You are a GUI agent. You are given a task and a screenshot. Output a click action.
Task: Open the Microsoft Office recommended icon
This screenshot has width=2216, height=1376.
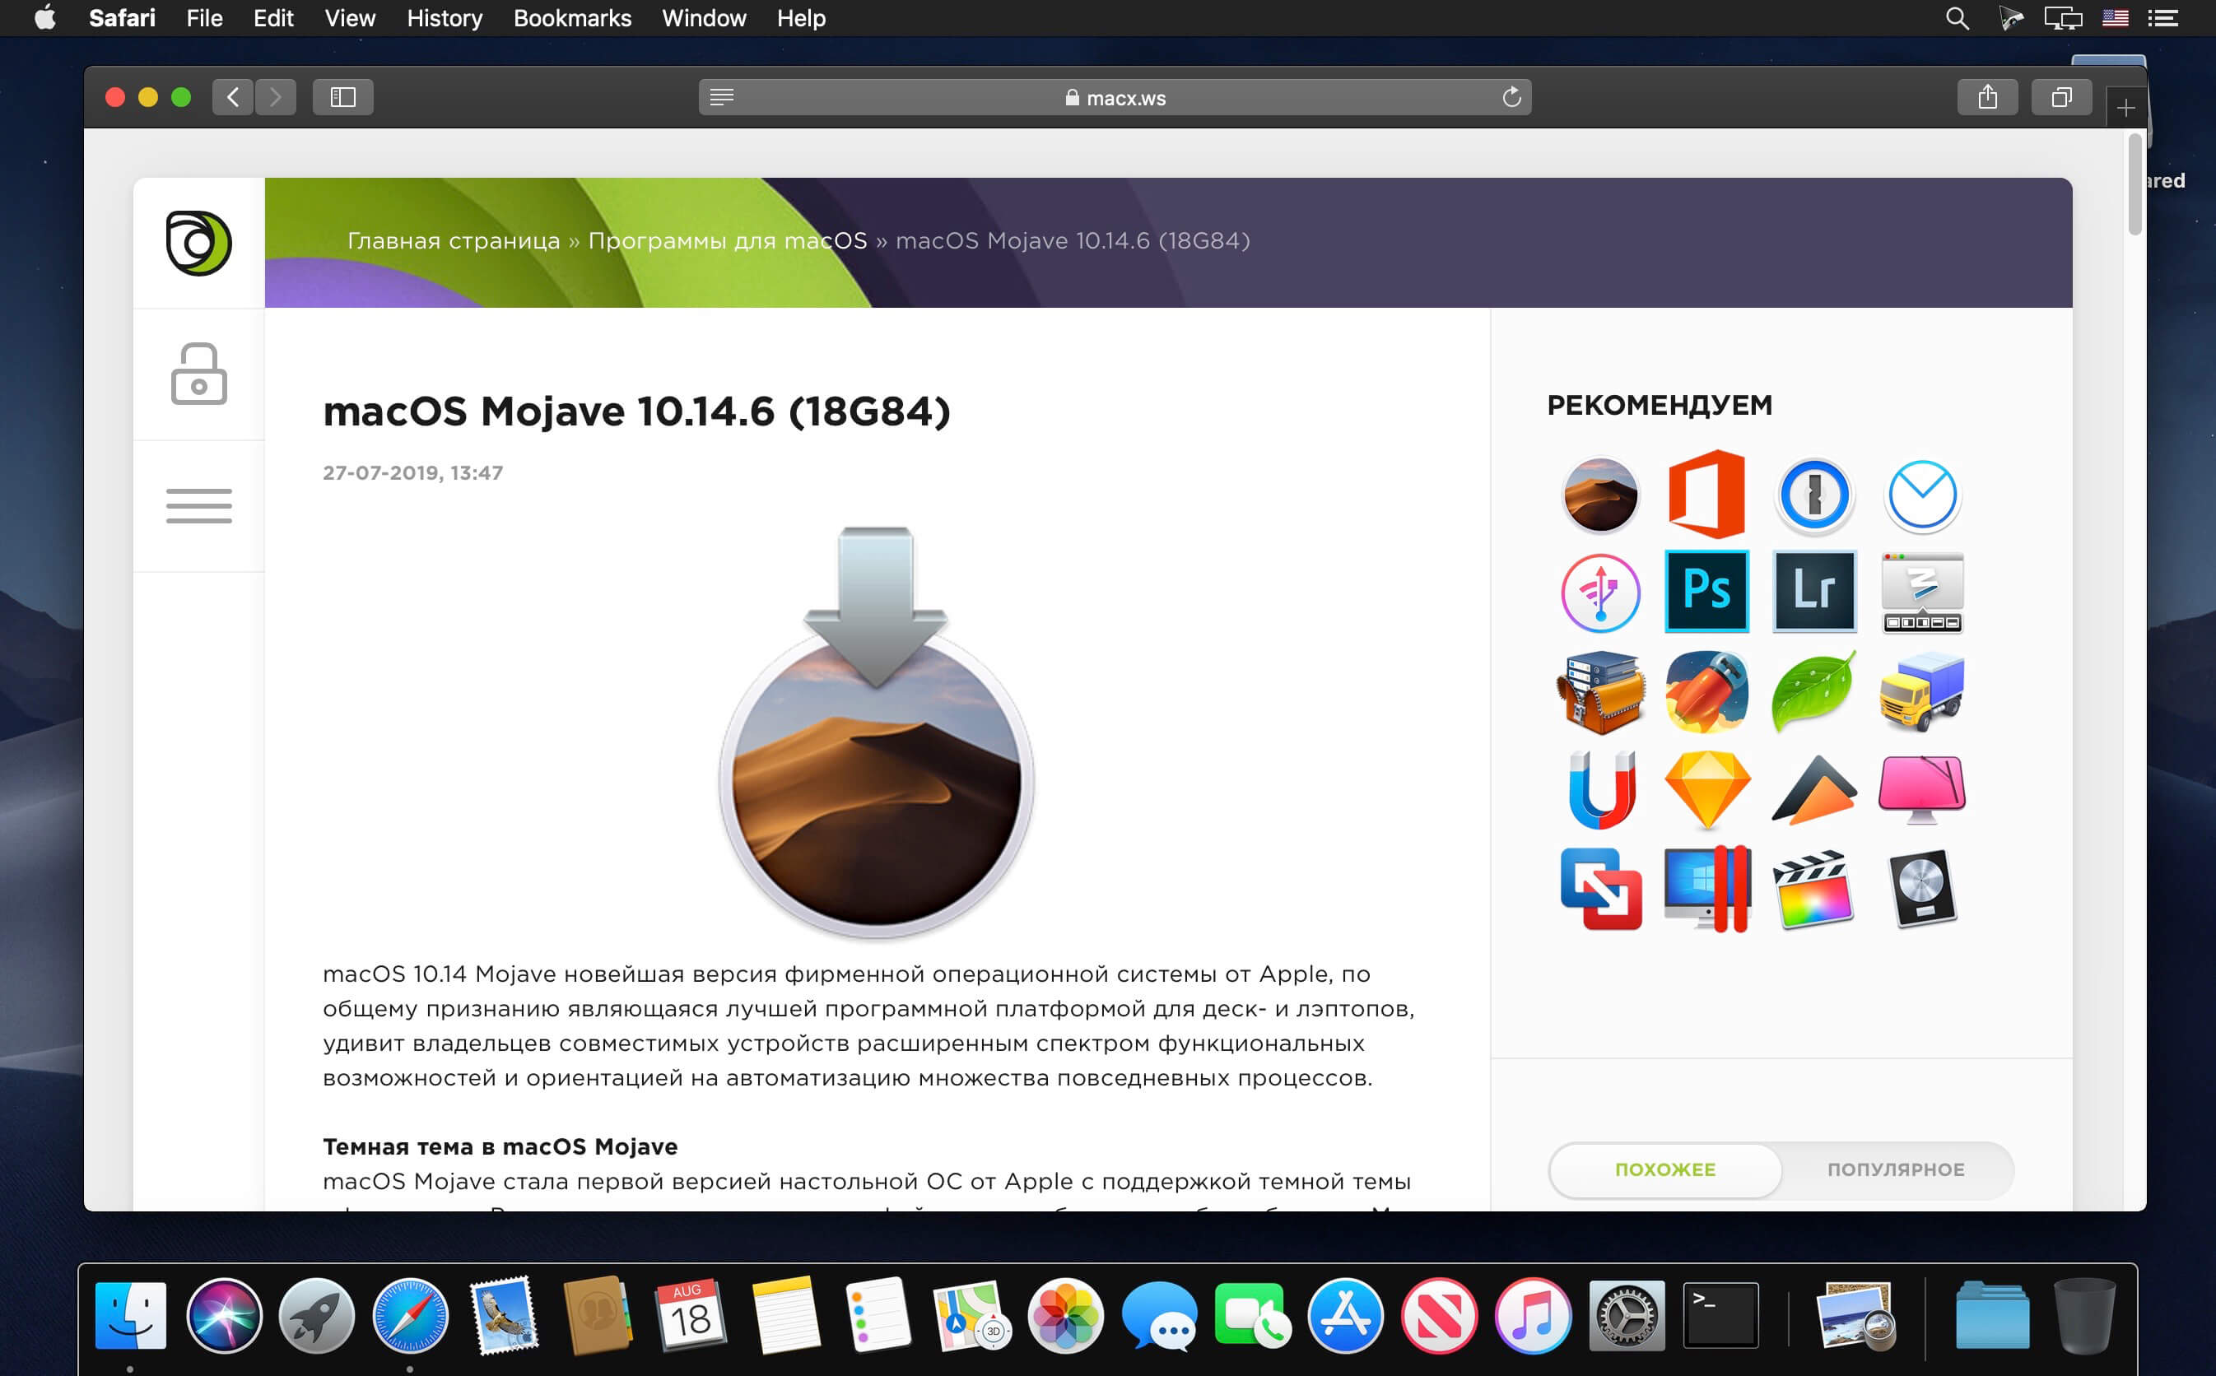(1706, 494)
